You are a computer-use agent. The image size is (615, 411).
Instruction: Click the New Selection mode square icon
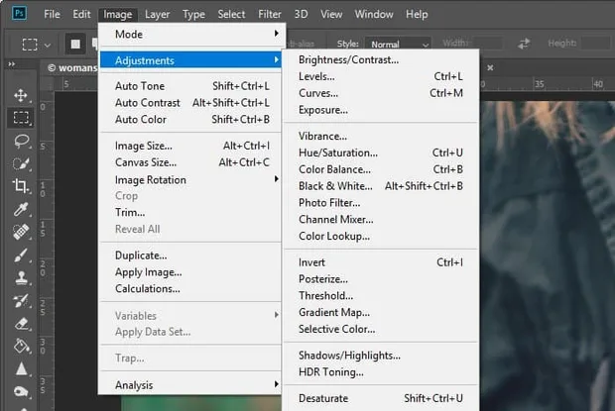[x=75, y=45]
